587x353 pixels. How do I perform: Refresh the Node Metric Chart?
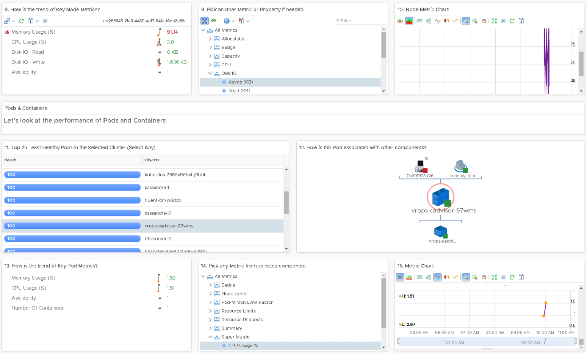(x=512, y=21)
